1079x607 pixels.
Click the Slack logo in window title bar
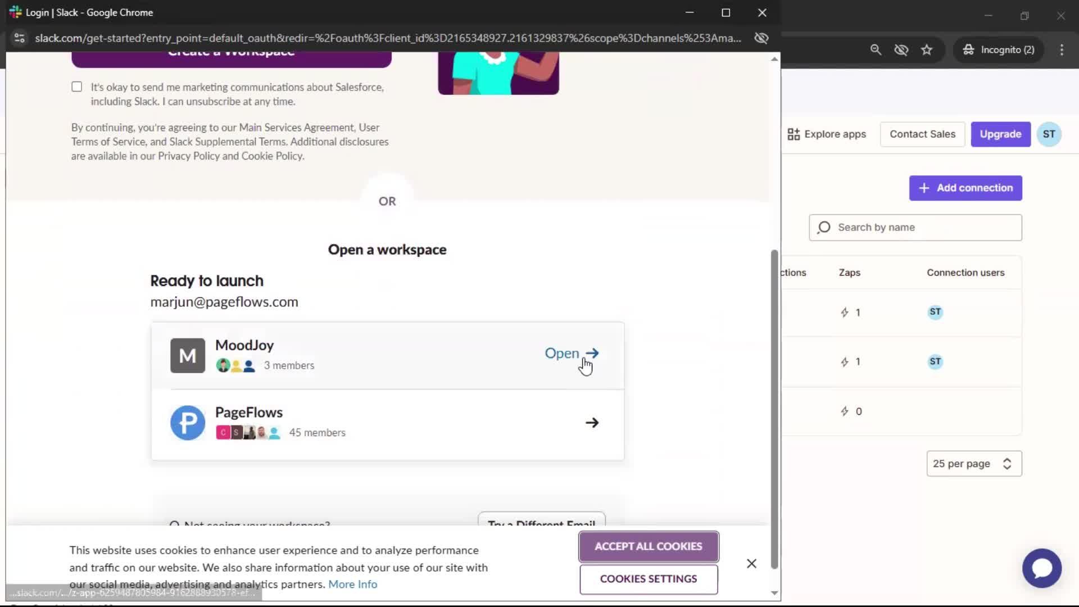[16, 12]
